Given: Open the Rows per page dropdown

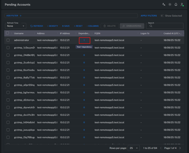Looking at the screenshot, I should pyautogui.click(x=133, y=148).
